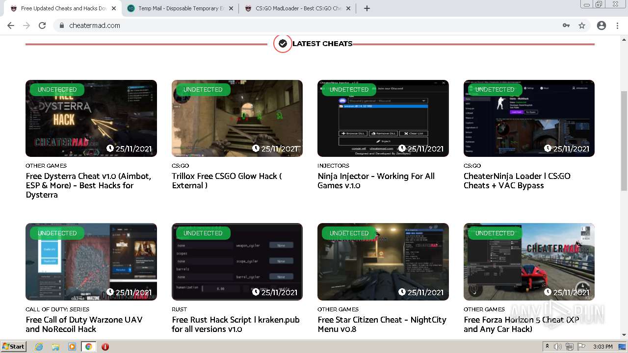Close the Free Updated Cheats tab

(114, 8)
